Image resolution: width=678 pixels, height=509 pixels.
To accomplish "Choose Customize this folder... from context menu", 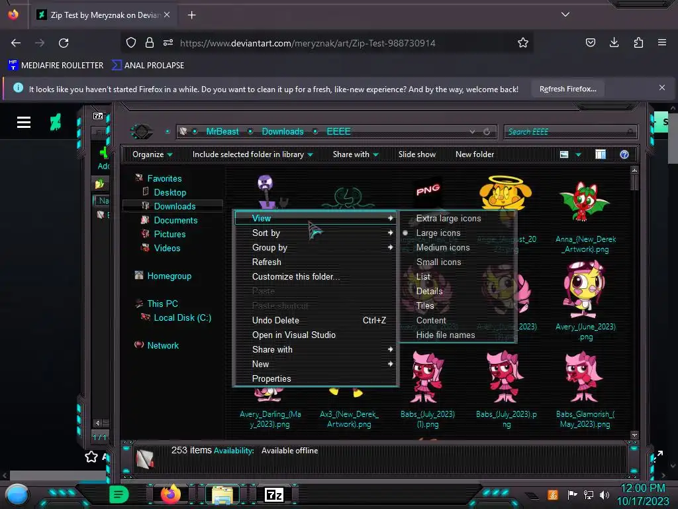I will [316, 276].
